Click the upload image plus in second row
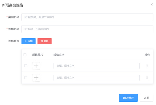Screen dimensions: 156x105 click(36, 78)
